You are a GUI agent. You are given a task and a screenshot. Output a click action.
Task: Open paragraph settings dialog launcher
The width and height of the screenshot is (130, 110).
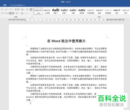click(32, 17)
